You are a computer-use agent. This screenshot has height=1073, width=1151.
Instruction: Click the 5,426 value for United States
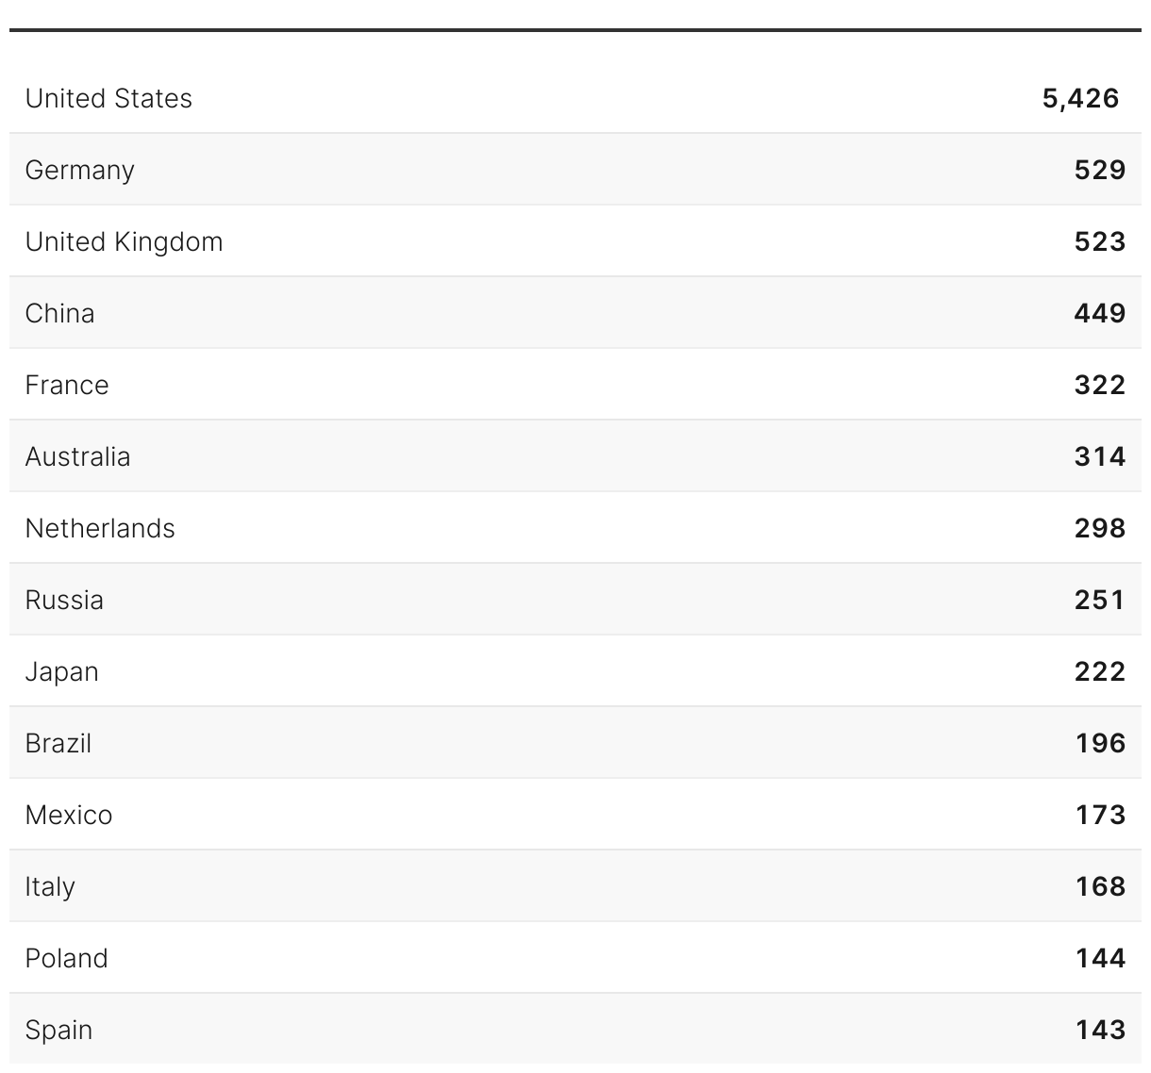(x=1080, y=98)
